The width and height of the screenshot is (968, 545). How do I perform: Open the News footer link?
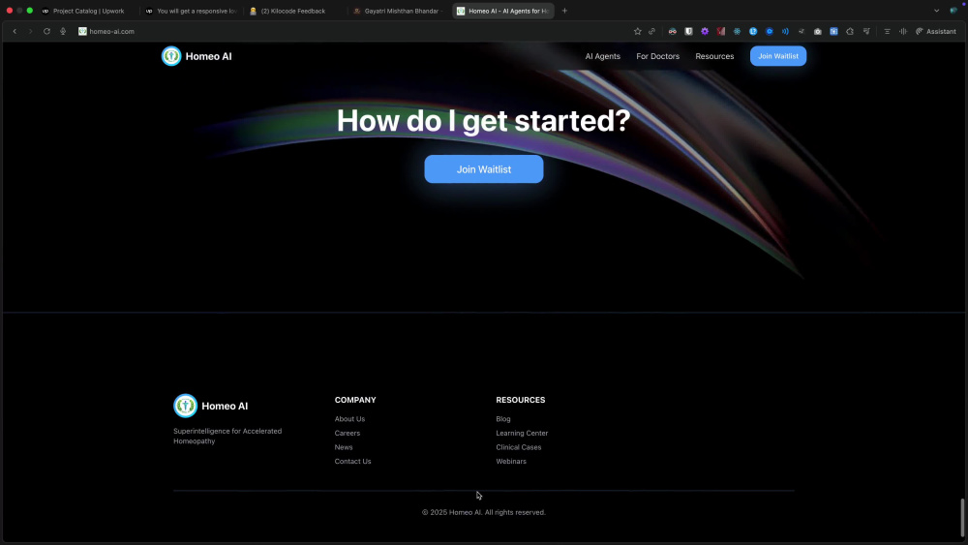coord(344,447)
